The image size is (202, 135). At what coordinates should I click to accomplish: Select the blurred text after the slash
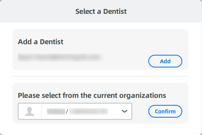(x=89, y=111)
